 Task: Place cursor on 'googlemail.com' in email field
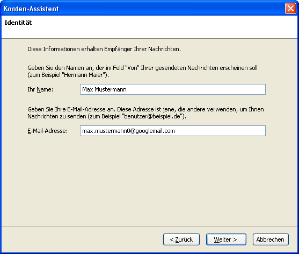[155, 131]
